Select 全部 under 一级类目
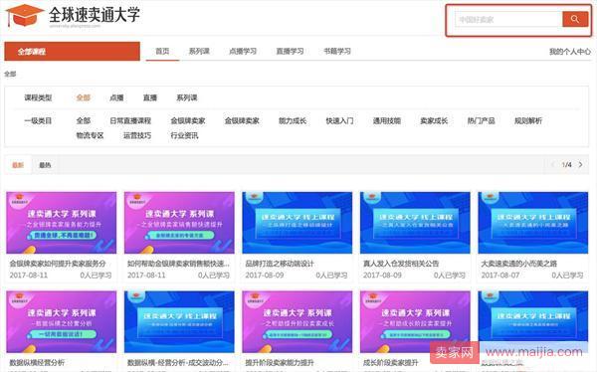This screenshot has height=372, width=597. (x=84, y=120)
